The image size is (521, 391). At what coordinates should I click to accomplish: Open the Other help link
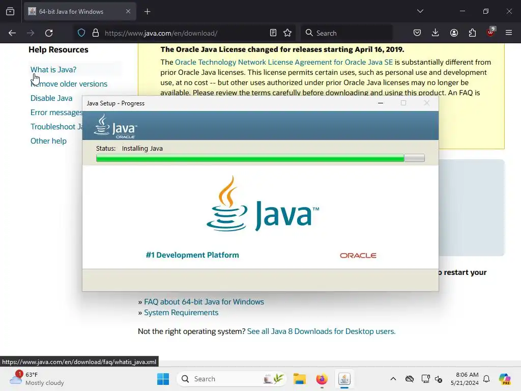tap(48, 142)
